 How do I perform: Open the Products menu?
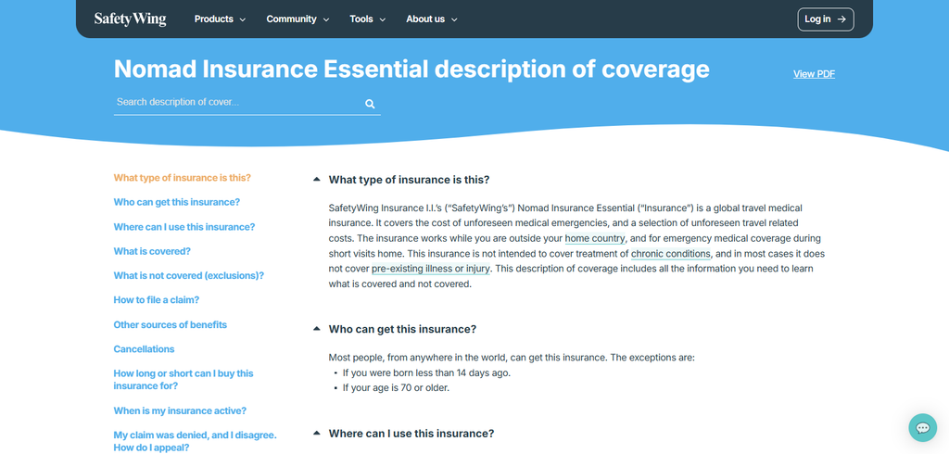[220, 19]
